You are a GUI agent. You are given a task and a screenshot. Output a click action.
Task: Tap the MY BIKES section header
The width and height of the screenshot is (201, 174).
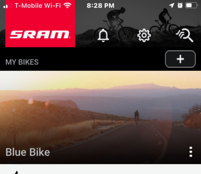click(22, 62)
